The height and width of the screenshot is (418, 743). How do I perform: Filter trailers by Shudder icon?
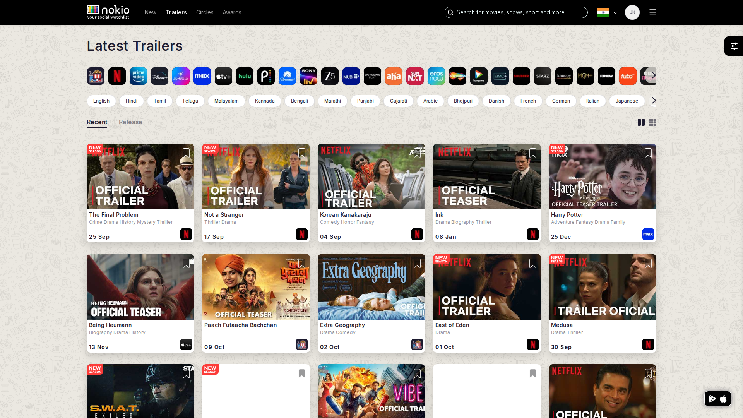click(x=521, y=76)
